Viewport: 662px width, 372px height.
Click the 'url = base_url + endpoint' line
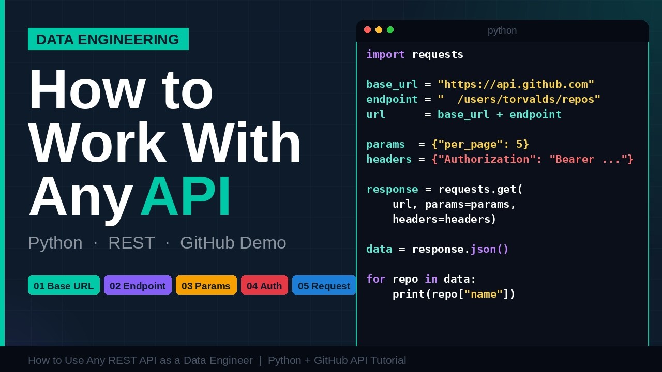[464, 114]
